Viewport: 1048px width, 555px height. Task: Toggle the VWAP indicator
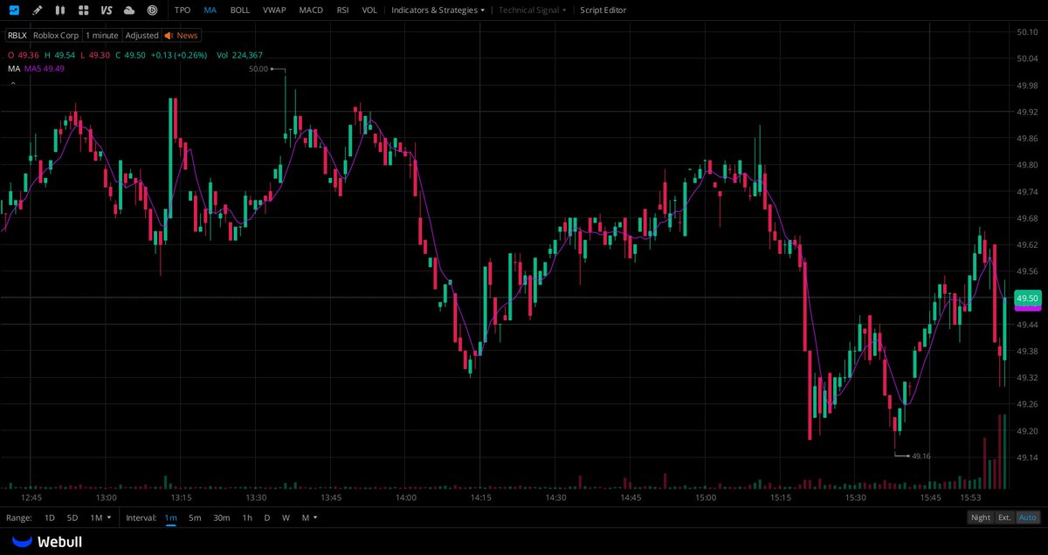[274, 10]
